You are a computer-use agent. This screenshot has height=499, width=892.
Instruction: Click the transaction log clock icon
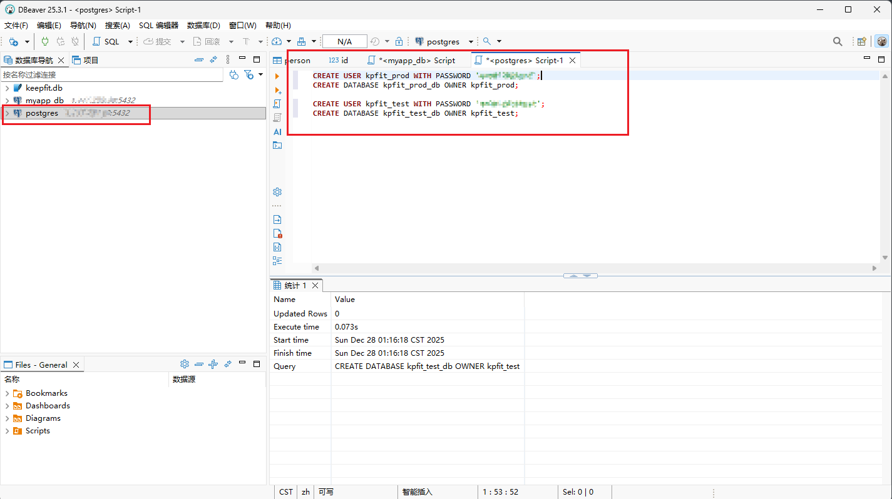click(374, 41)
